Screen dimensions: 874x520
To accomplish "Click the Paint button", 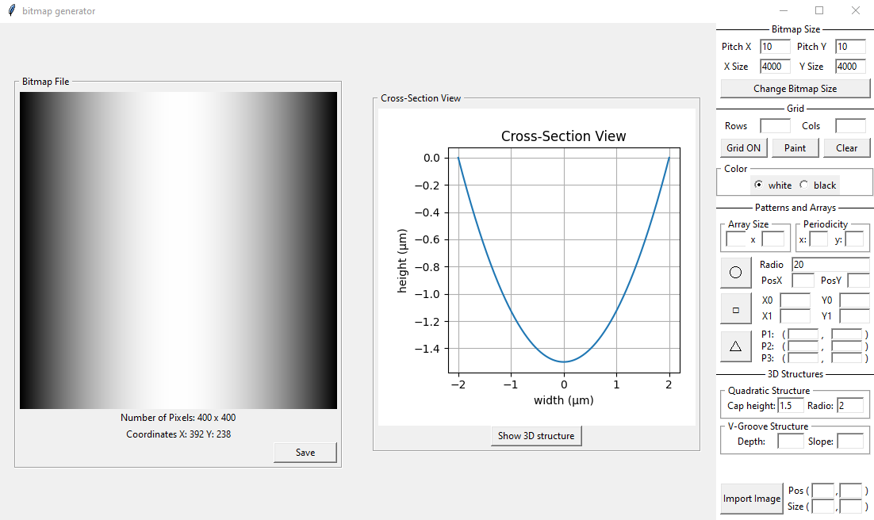I will [795, 147].
